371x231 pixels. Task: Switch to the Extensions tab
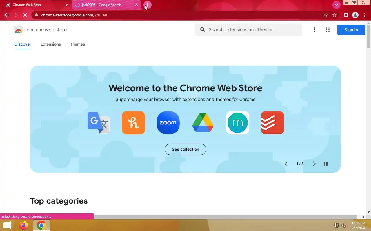pos(51,44)
